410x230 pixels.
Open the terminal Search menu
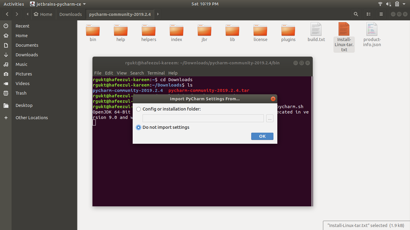(x=137, y=73)
